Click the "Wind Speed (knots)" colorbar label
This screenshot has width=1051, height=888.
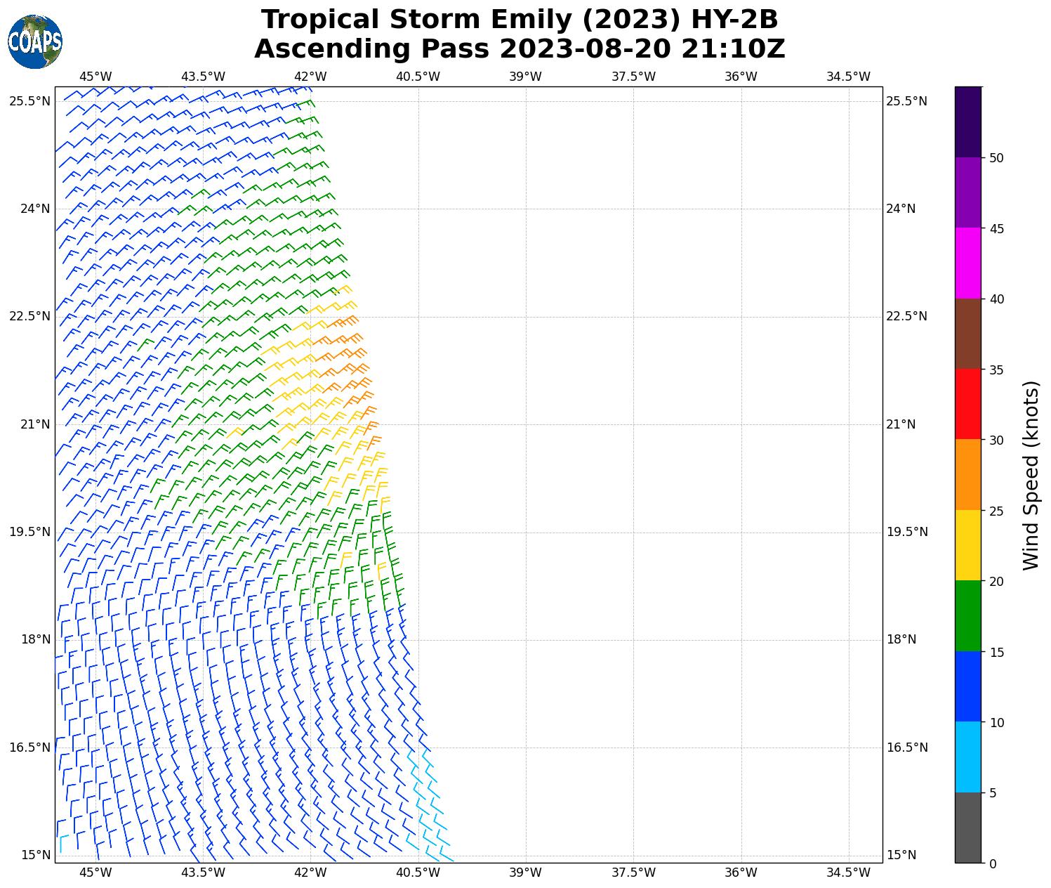[x=1030, y=475]
